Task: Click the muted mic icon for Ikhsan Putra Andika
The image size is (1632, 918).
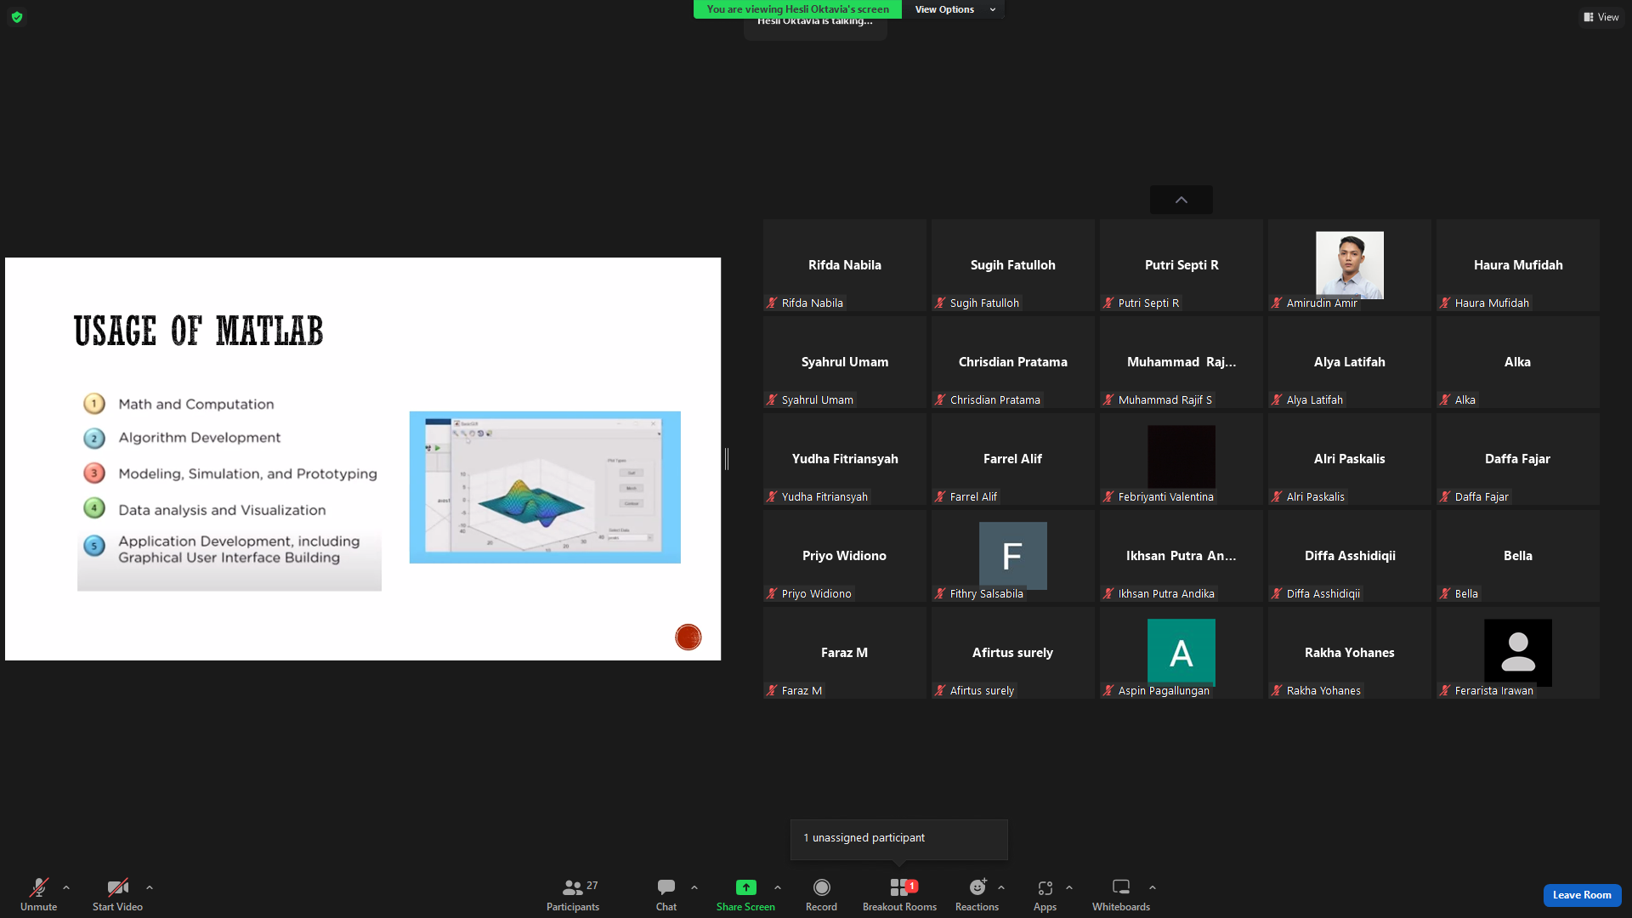Action: coord(1108,593)
